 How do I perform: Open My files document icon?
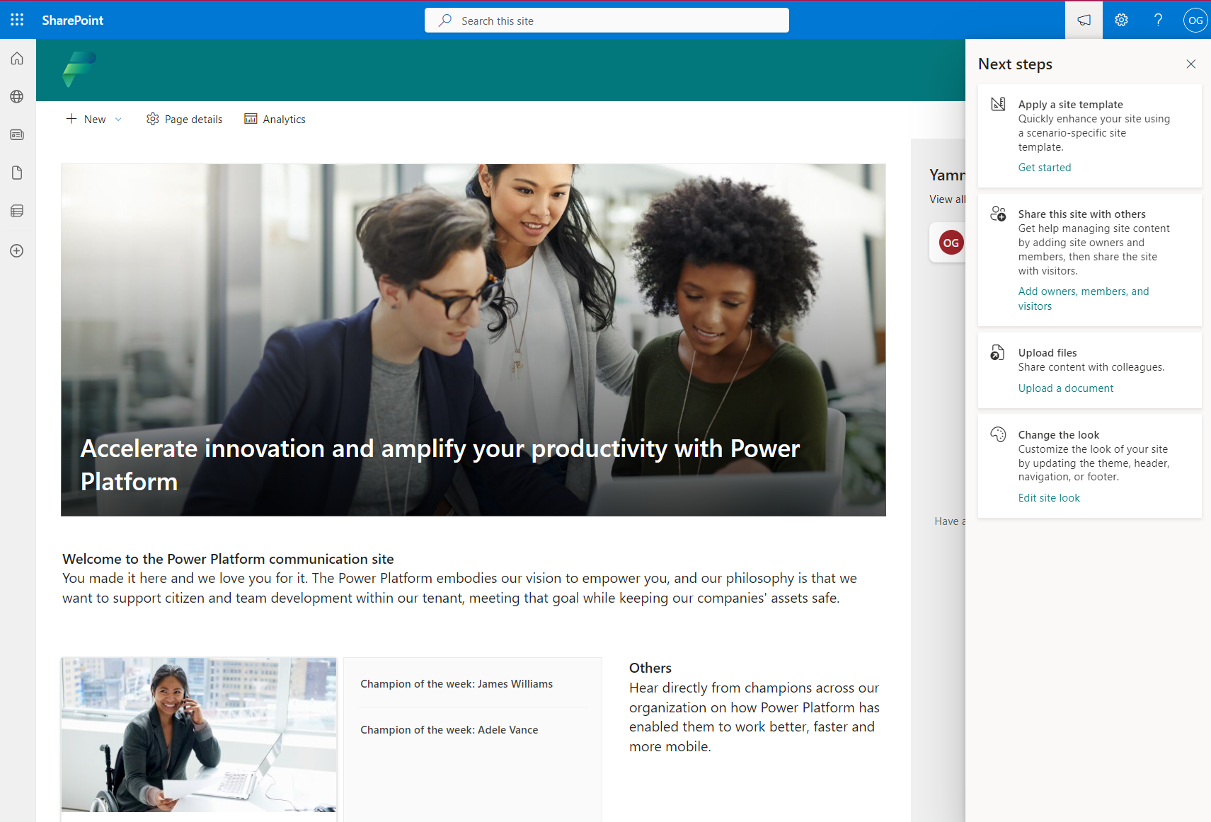[17, 173]
